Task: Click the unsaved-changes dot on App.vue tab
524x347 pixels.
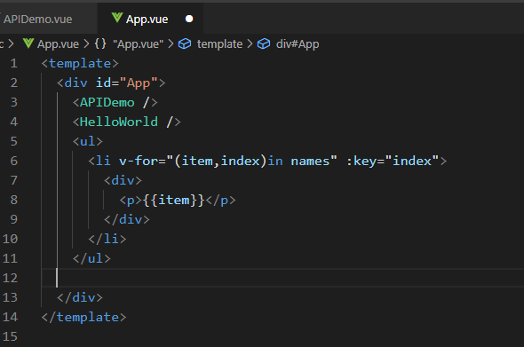Action: (x=189, y=19)
